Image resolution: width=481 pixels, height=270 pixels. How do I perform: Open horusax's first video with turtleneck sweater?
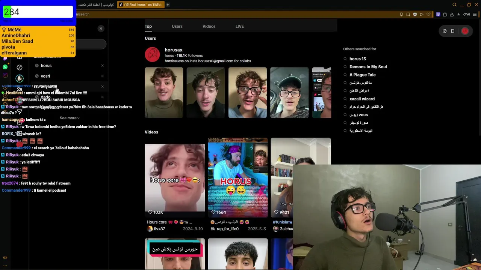(164, 93)
